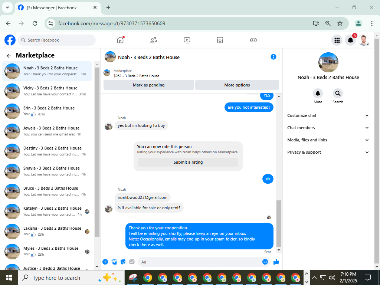Open Myles conversation in chat list
Image resolution: width=380 pixels, height=285 pixels.
pyautogui.click(x=47, y=252)
